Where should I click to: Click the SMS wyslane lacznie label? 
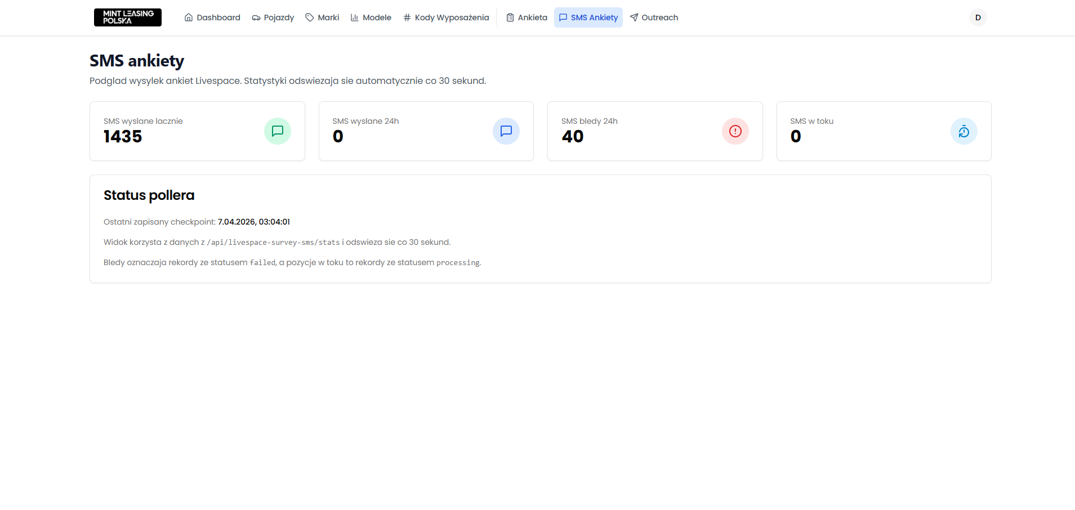pyautogui.click(x=143, y=121)
